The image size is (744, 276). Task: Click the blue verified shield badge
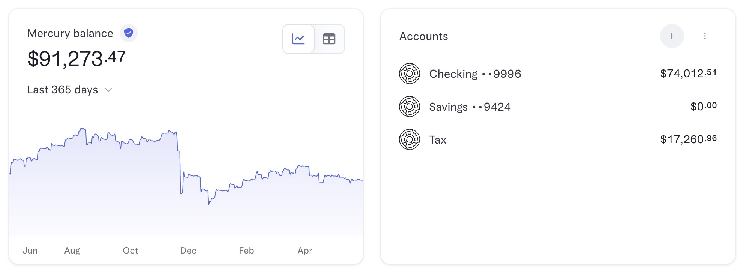[129, 33]
